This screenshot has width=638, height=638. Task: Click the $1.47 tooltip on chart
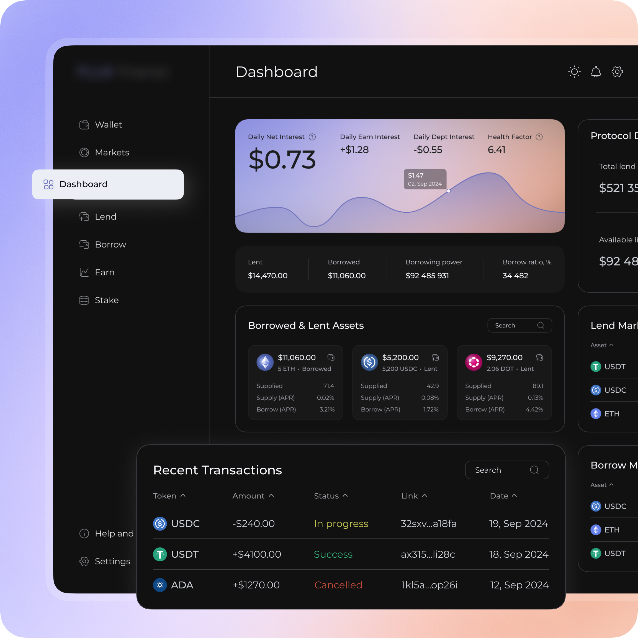(x=424, y=178)
